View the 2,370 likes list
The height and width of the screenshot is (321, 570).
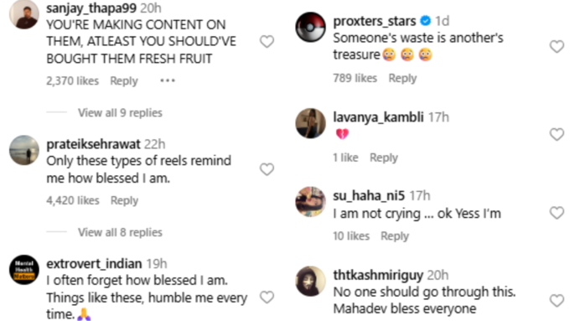tap(72, 80)
